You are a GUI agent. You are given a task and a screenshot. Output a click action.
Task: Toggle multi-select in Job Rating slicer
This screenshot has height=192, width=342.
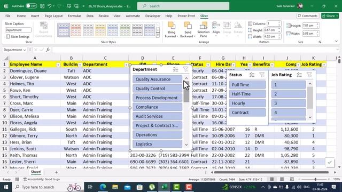299,75
